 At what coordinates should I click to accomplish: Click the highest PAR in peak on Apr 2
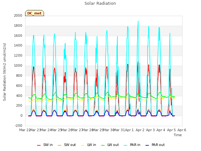click(138, 21)
